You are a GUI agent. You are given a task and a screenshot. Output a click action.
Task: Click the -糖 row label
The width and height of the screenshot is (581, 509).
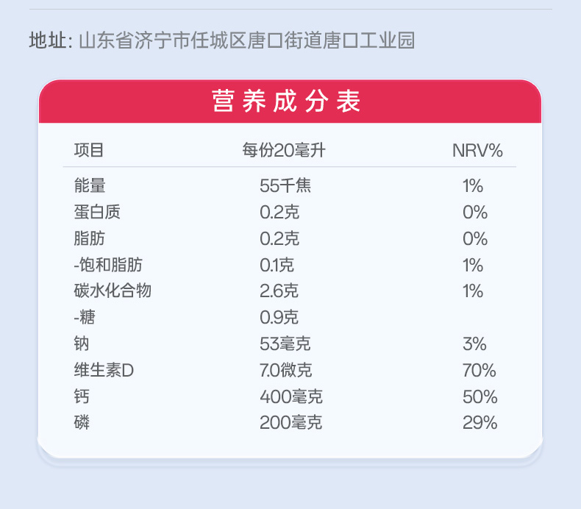[x=85, y=318]
